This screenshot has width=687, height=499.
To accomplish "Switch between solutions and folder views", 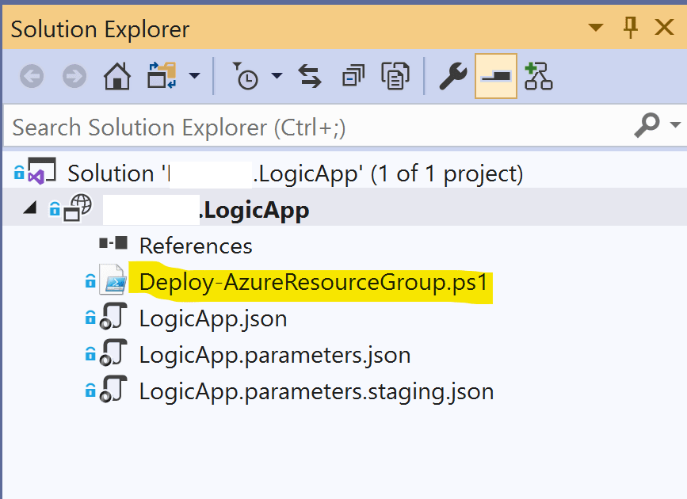I will tap(162, 76).
